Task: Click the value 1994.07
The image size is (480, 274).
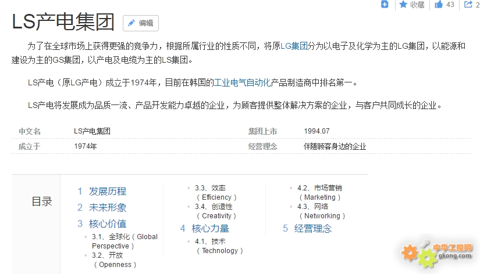Action: click(317, 131)
